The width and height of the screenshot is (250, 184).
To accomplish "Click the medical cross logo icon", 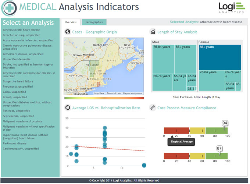I will [x=9, y=8].
